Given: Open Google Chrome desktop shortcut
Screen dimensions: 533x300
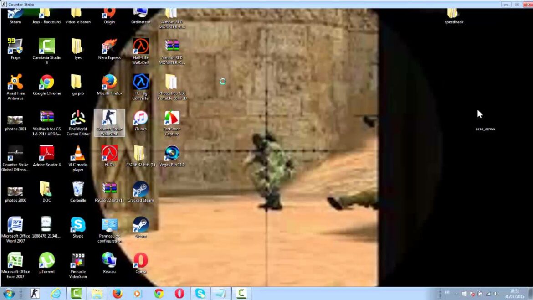Looking at the screenshot, I should tap(46, 83).
